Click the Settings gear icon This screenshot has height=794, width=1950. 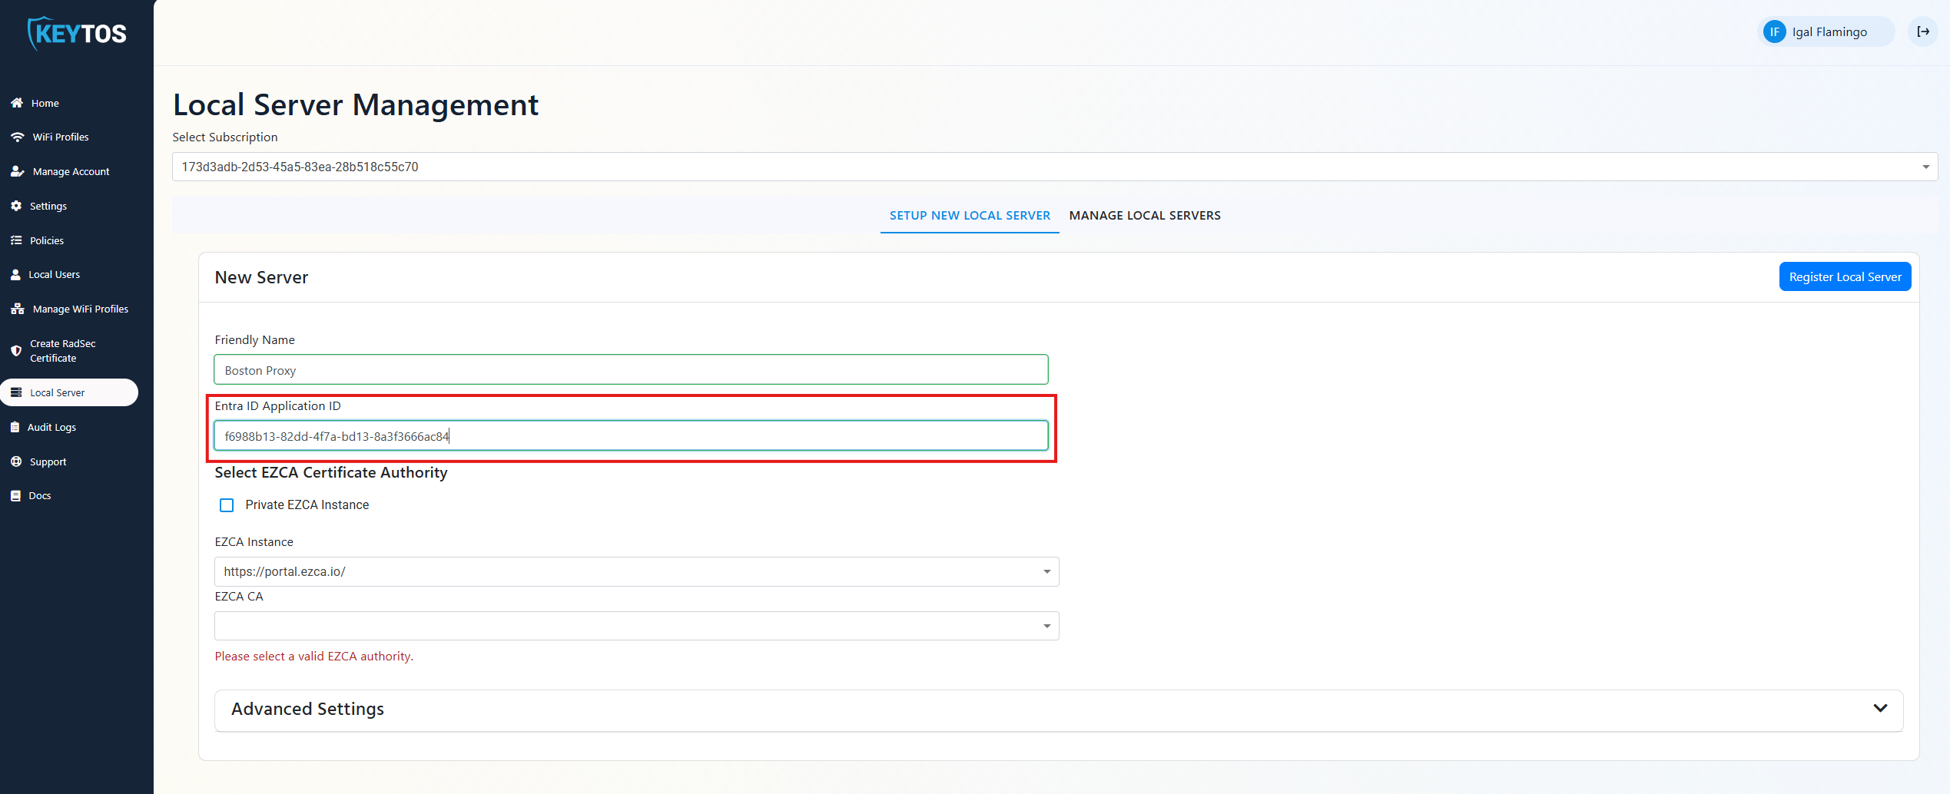pos(16,206)
